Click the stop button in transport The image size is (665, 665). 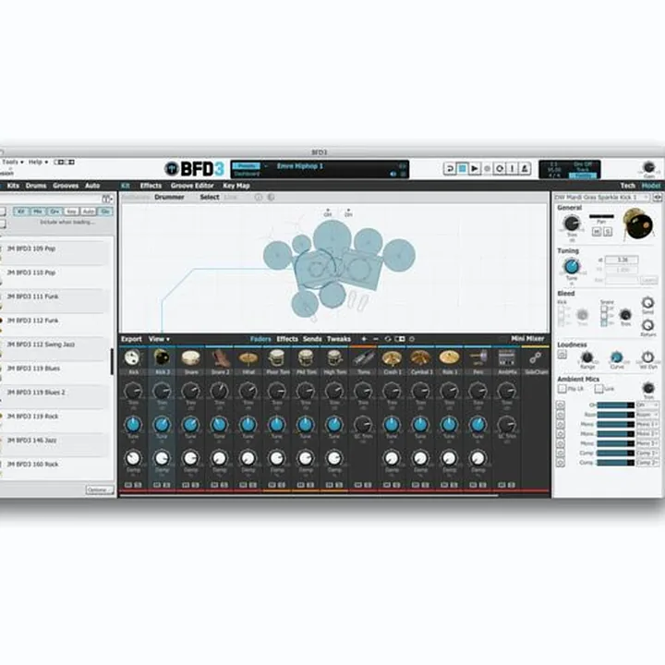pos(463,169)
